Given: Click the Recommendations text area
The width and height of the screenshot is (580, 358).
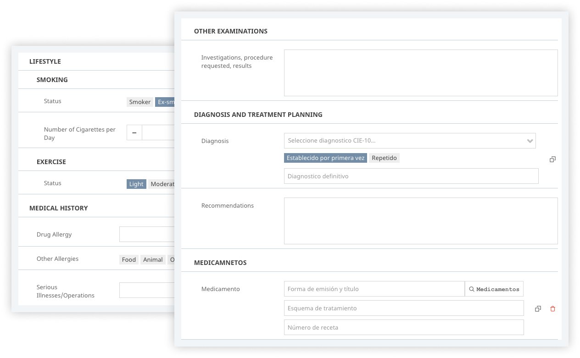Looking at the screenshot, I should click(x=421, y=220).
